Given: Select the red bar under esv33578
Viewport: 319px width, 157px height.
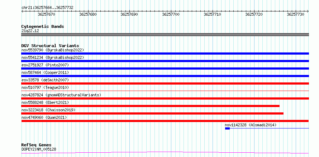Looking at the screenshot, I should (165, 83).
